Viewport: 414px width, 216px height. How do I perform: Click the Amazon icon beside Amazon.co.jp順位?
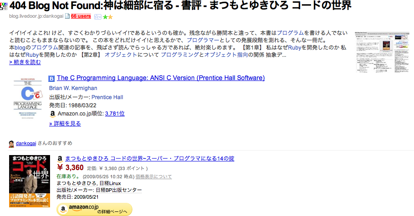52,114
